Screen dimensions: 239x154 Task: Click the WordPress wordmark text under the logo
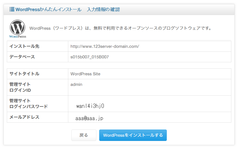(x=18, y=36)
